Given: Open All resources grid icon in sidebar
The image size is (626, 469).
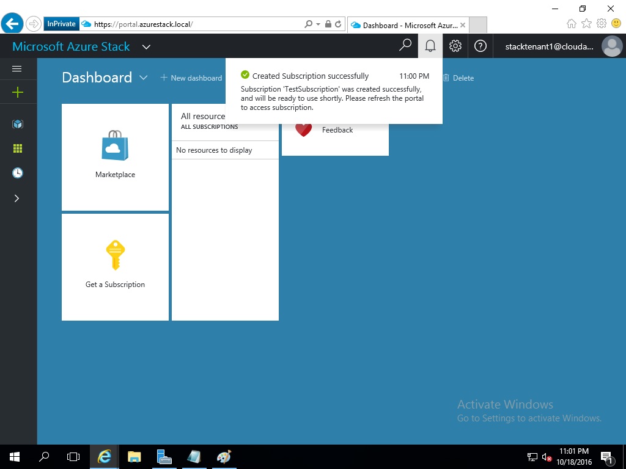Looking at the screenshot, I should (18, 148).
